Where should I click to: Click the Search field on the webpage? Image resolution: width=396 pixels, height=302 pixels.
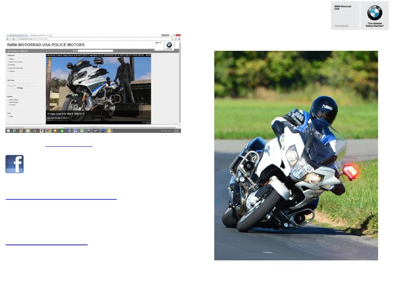95,51
